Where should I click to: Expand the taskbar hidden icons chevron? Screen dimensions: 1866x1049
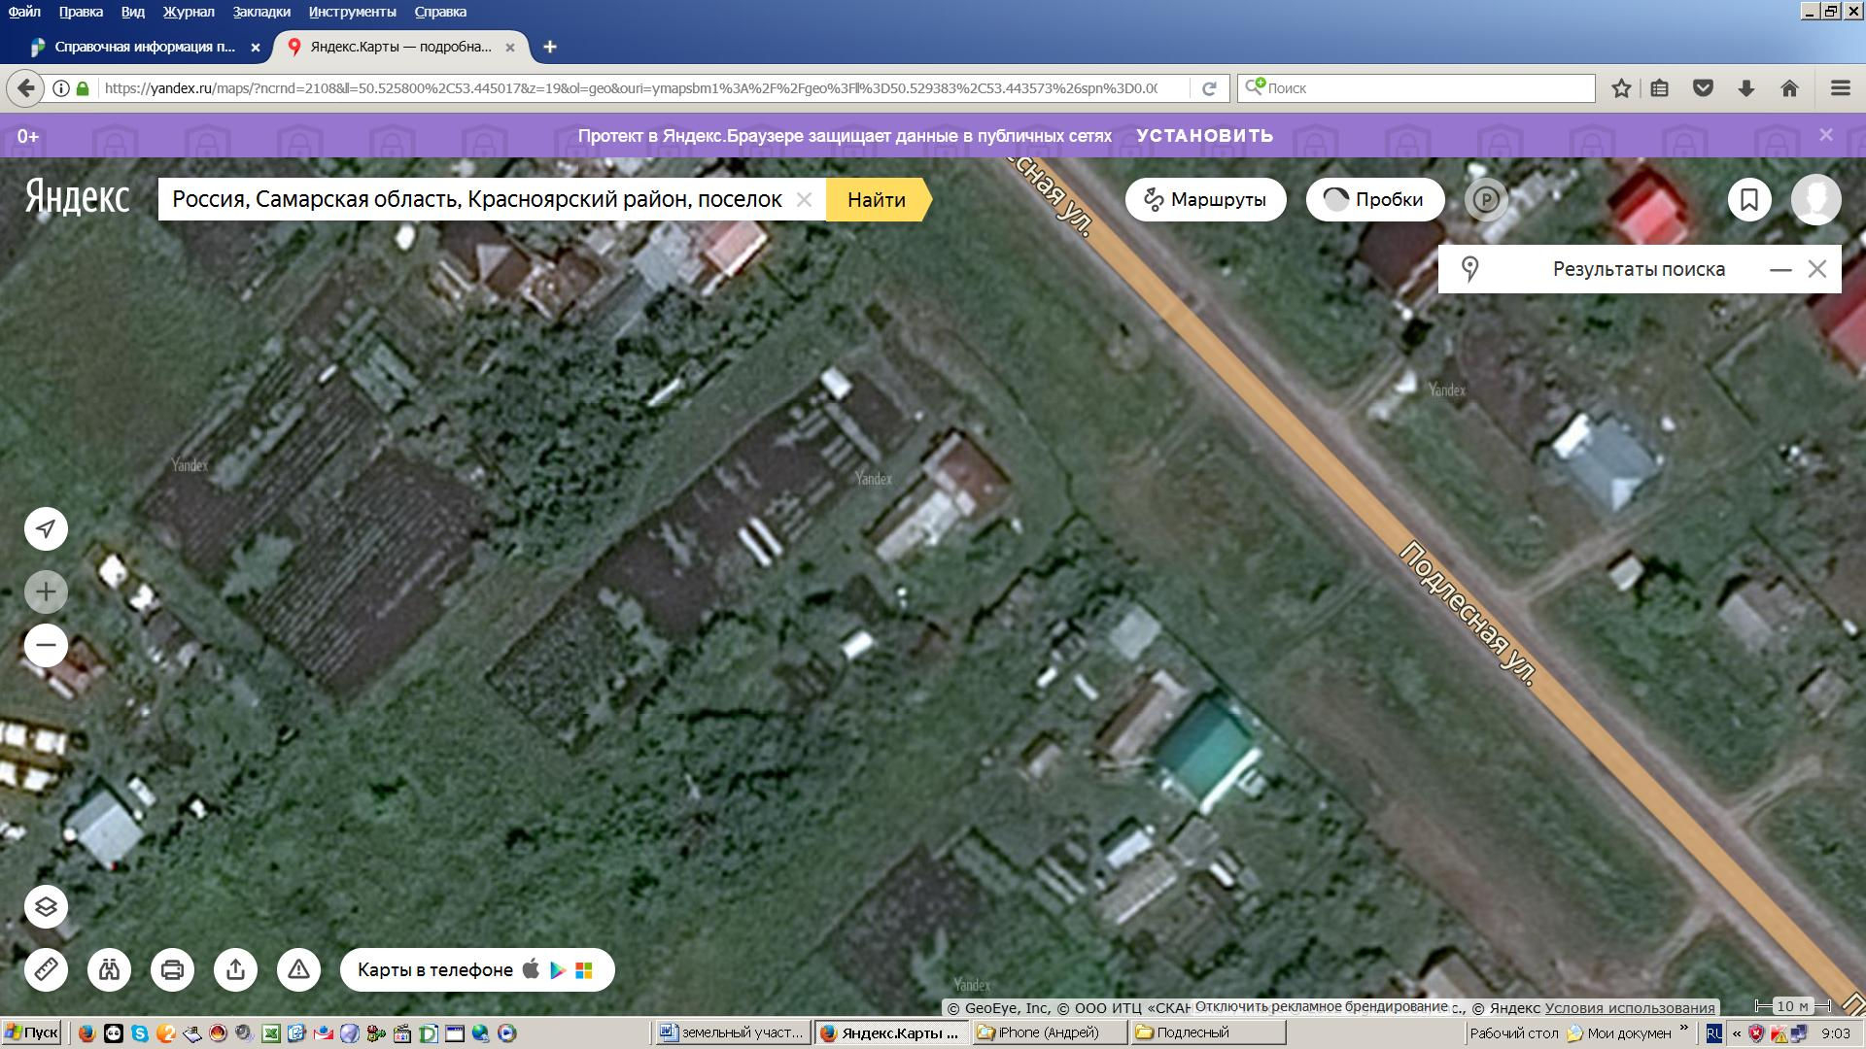(1737, 1033)
